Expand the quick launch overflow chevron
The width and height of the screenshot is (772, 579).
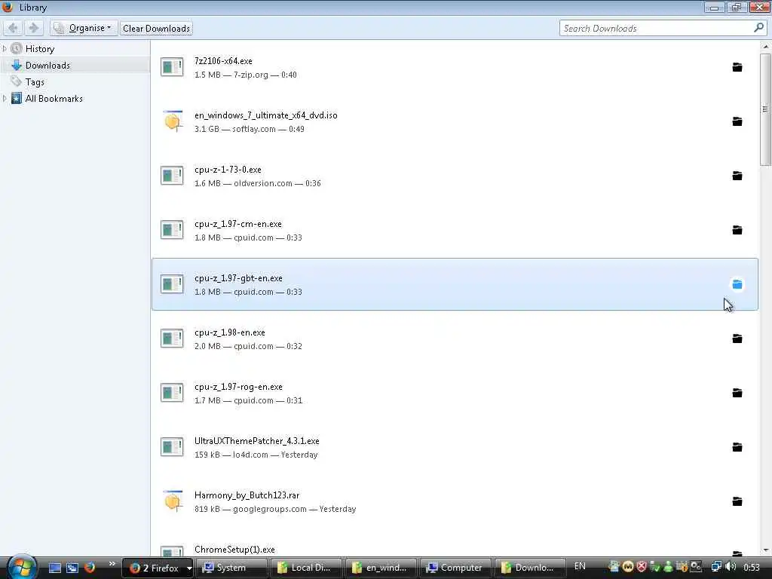tap(112, 564)
